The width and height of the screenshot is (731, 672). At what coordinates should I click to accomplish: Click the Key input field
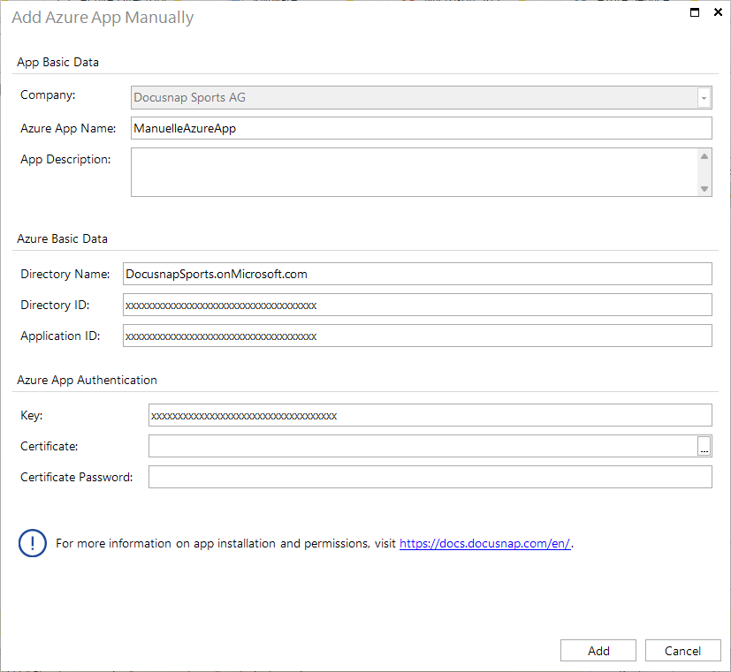(430, 415)
